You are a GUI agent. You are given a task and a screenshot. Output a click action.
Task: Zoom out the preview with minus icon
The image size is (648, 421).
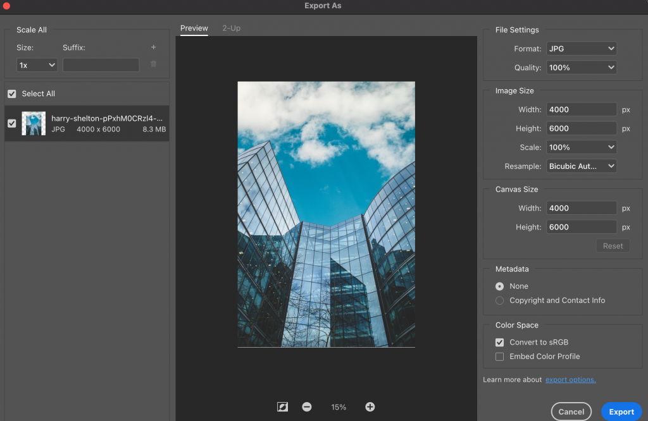[307, 407]
